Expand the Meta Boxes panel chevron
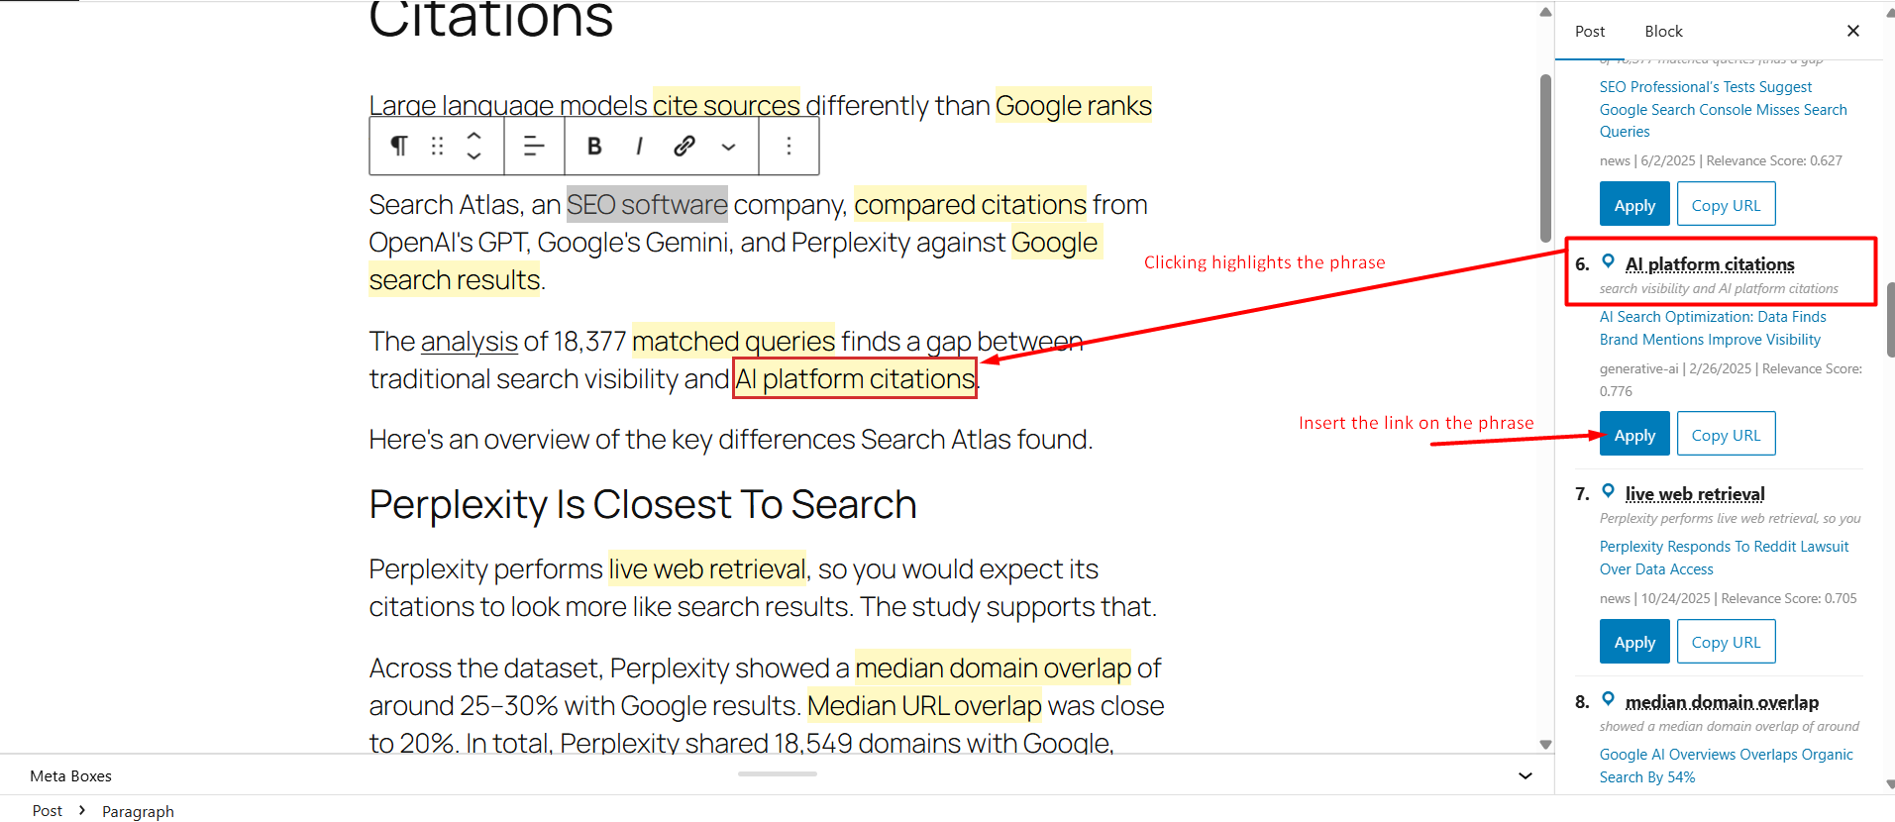 click(x=1525, y=775)
